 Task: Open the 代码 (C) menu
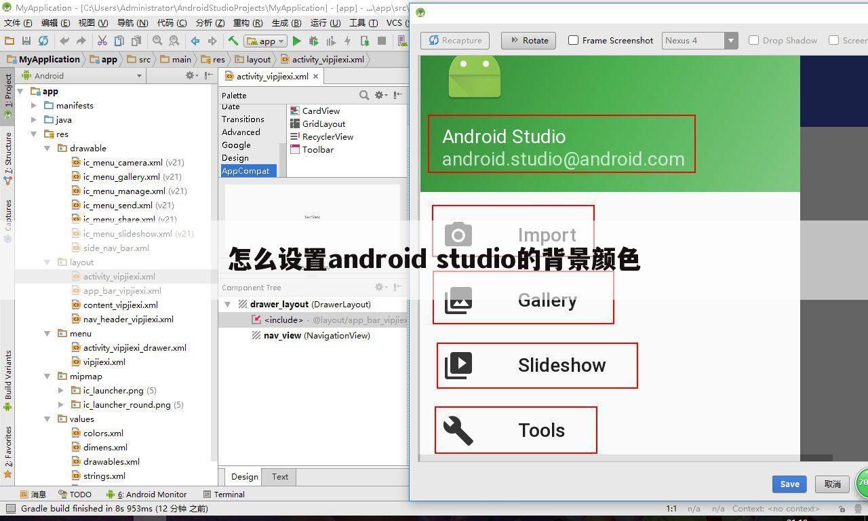point(172,22)
